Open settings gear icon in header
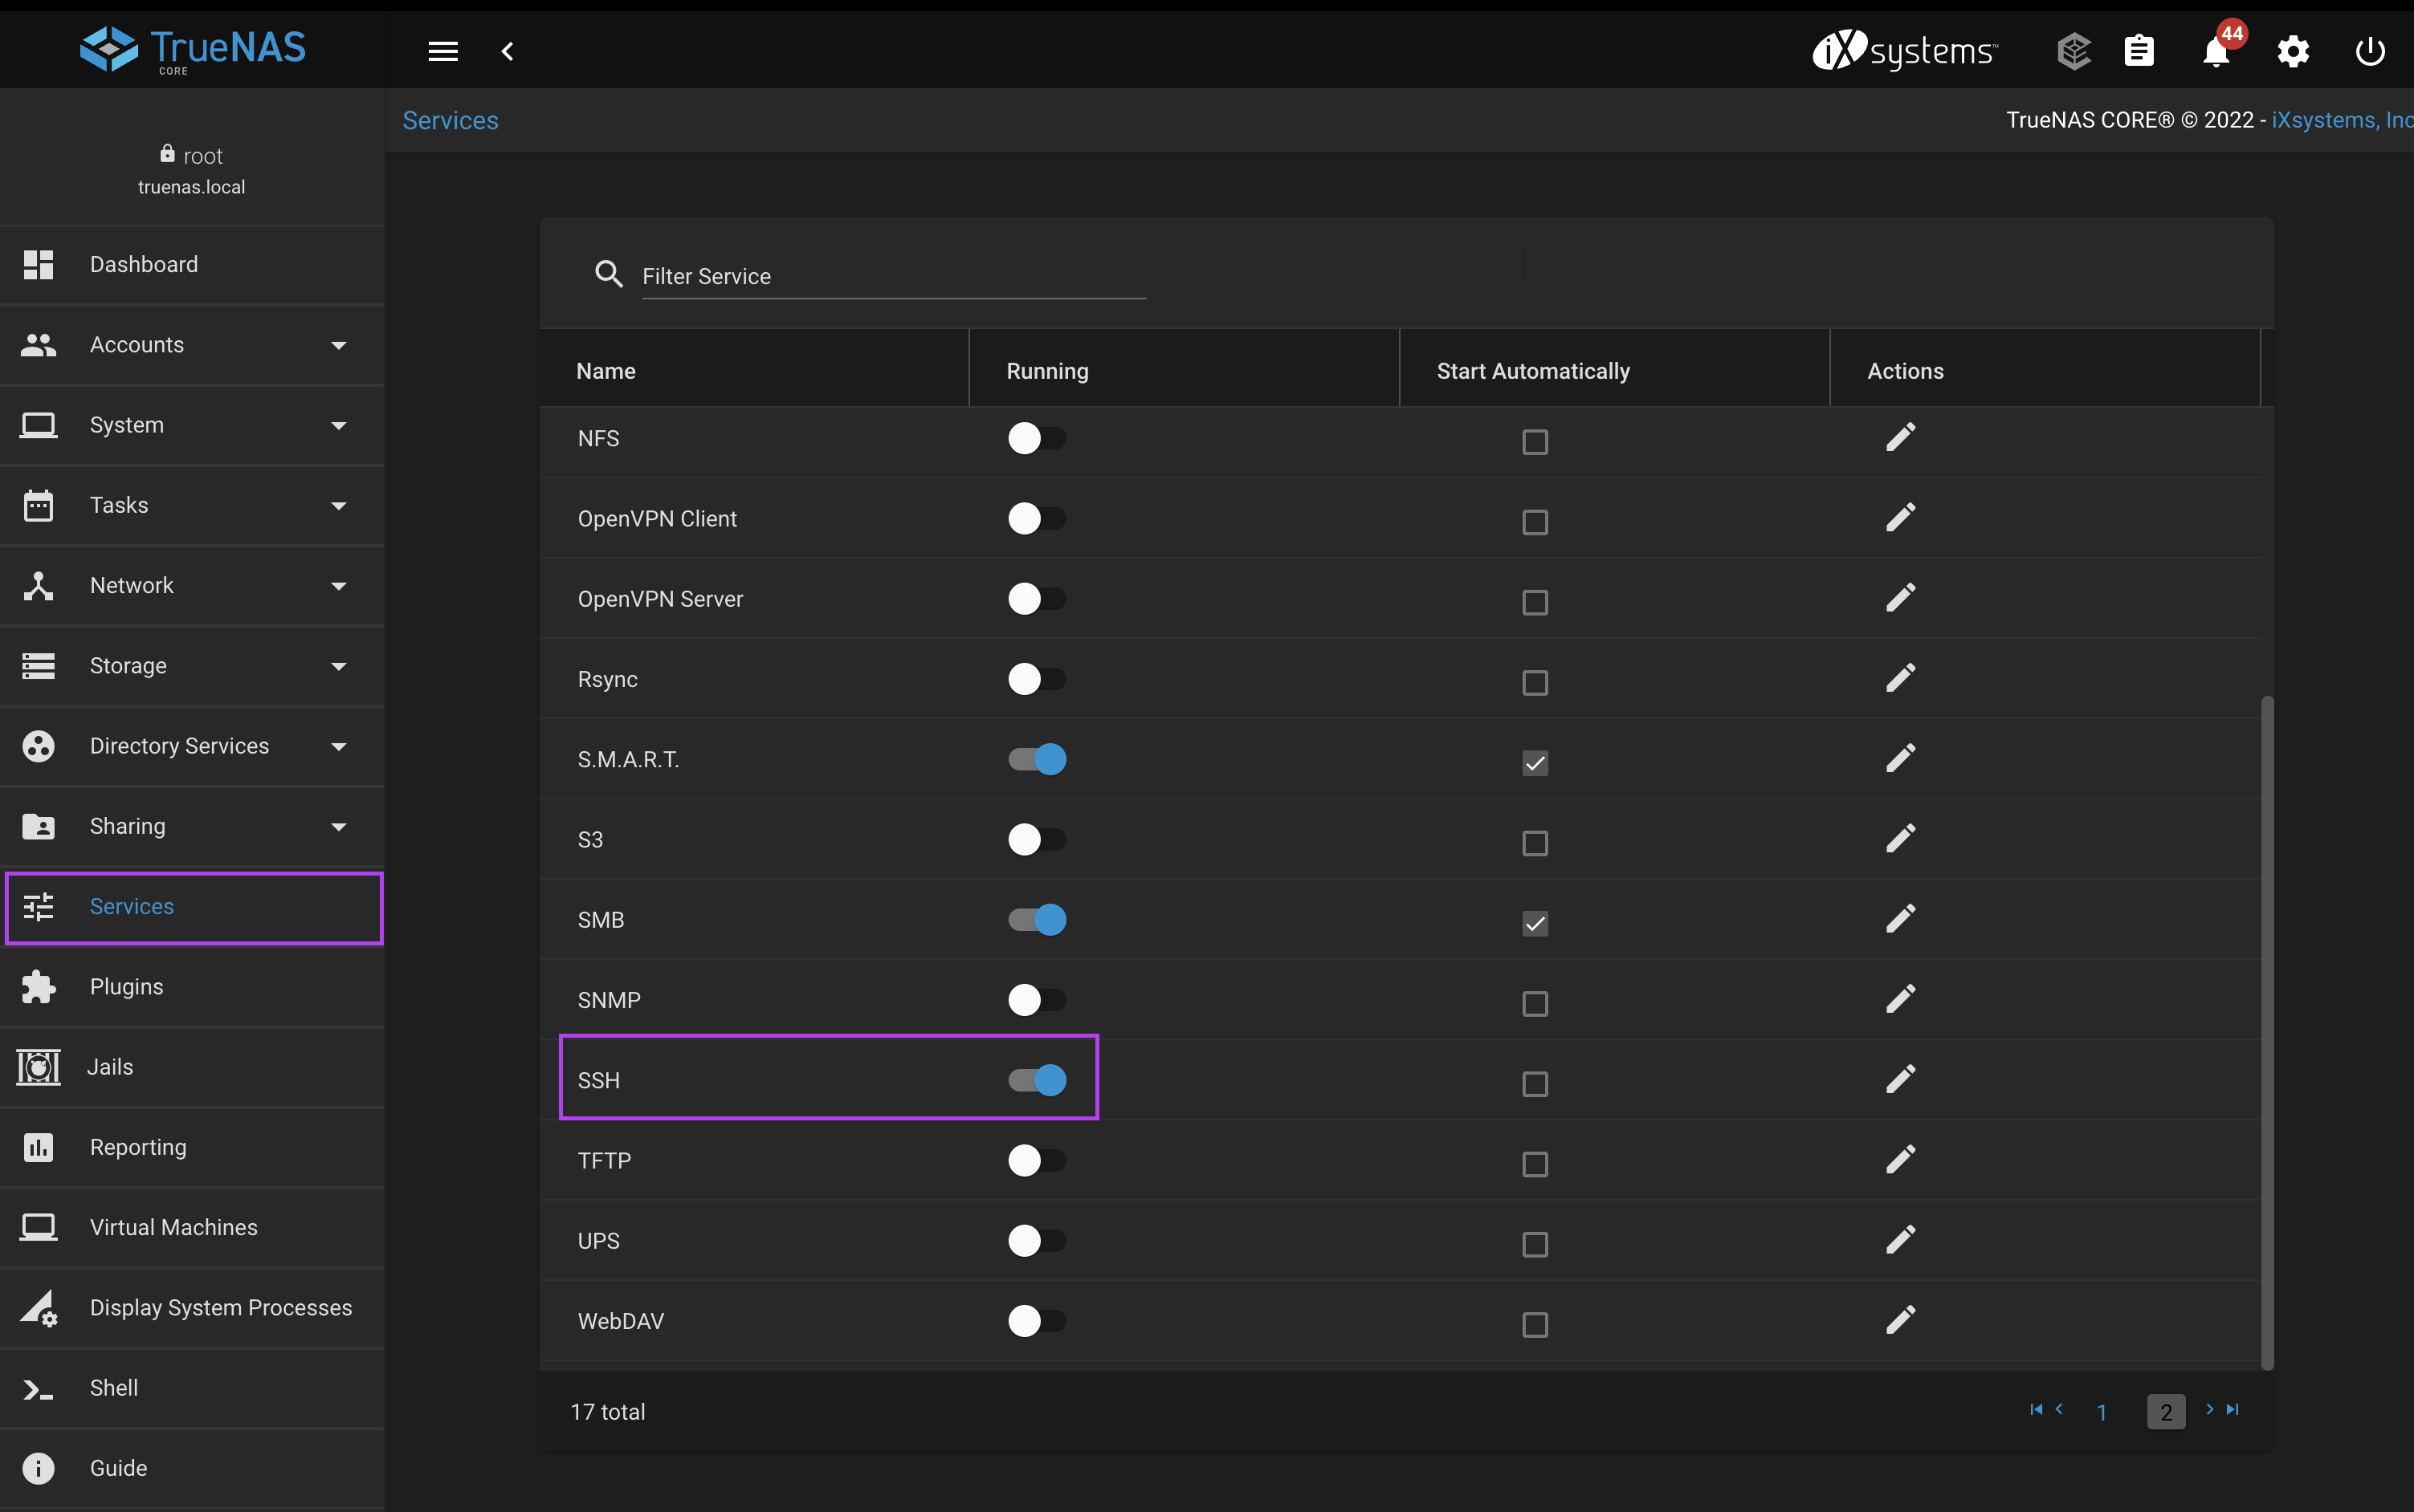 click(x=2293, y=51)
